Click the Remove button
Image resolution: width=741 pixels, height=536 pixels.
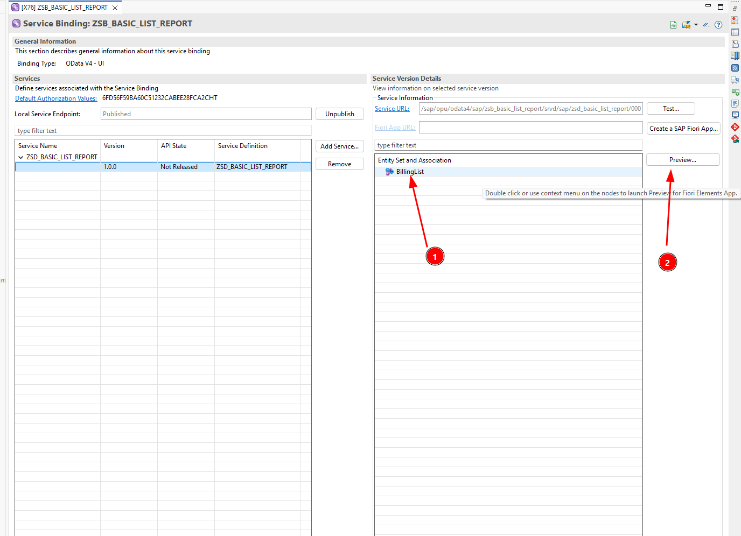tap(340, 164)
